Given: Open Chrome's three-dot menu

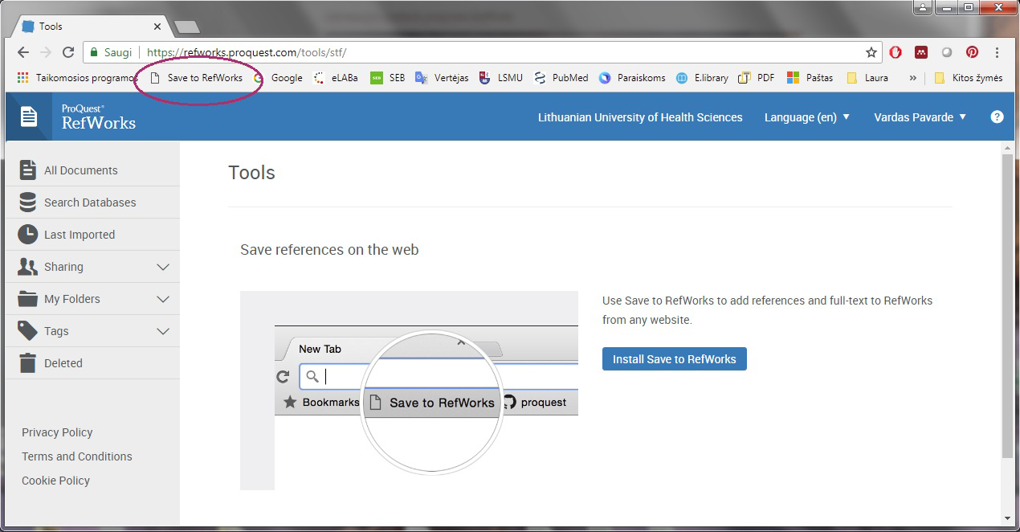Looking at the screenshot, I should coord(998,52).
